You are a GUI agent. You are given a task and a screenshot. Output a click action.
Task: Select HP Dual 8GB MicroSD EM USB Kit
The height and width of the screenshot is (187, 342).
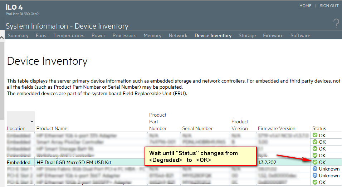click(x=74, y=162)
